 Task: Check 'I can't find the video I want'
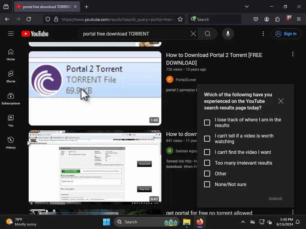(207, 152)
